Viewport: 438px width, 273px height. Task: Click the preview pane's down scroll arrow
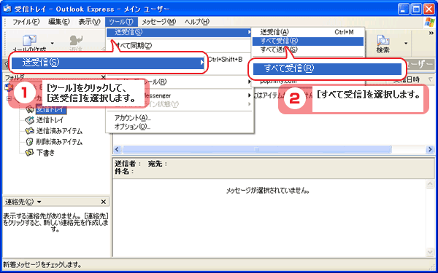pyautogui.click(x=430, y=252)
